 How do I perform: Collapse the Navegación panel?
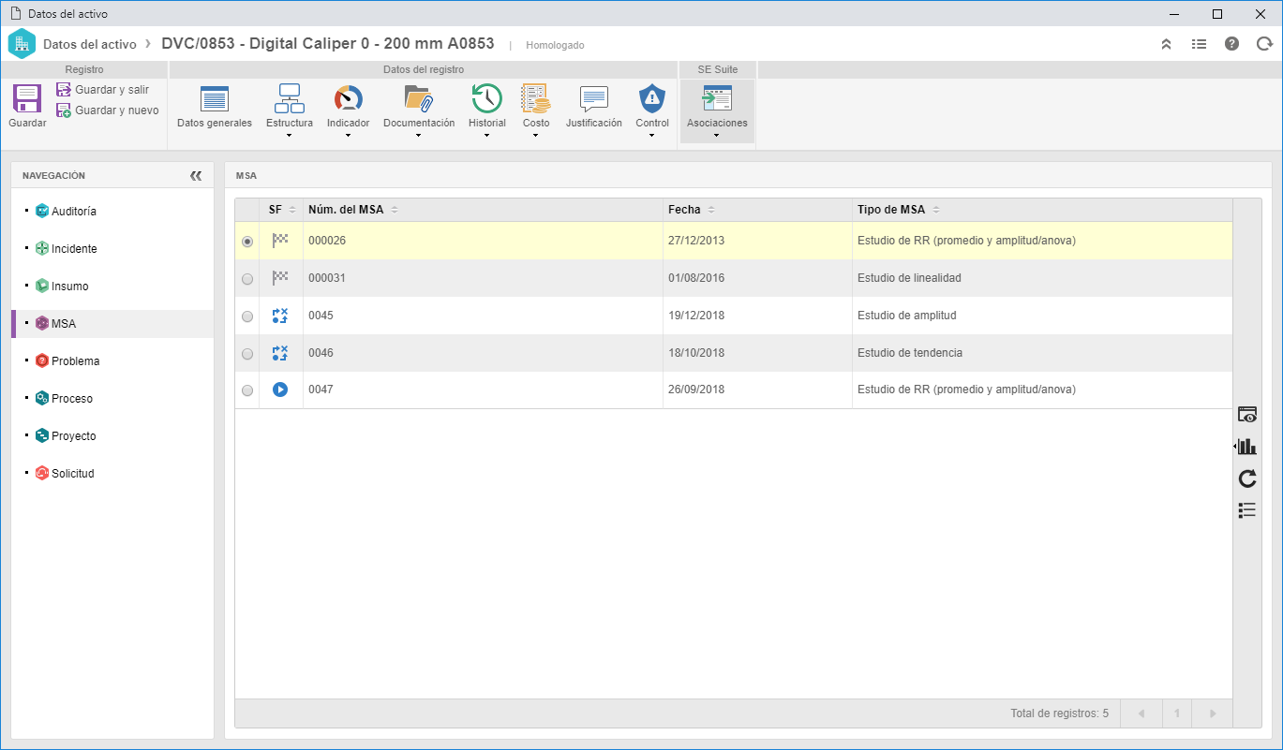point(196,175)
